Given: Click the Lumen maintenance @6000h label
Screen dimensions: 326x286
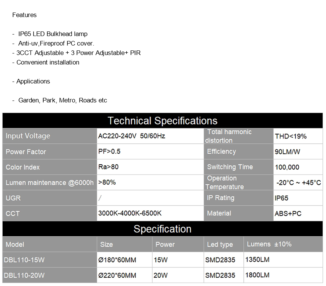Looking at the screenshot, I should coord(50,182).
